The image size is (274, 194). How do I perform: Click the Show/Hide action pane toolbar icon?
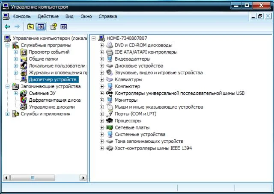(x=64, y=26)
